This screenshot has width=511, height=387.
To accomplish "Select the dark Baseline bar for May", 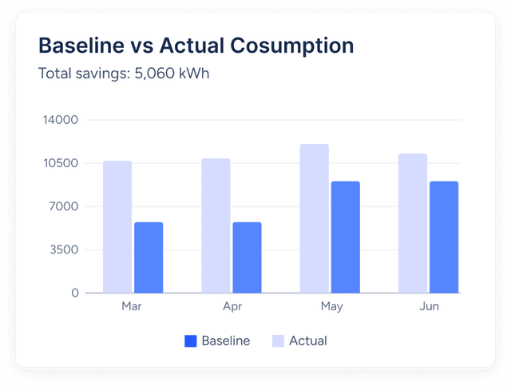I will pyautogui.click(x=346, y=237).
